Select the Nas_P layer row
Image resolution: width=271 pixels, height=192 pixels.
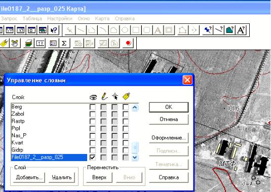[49, 136]
